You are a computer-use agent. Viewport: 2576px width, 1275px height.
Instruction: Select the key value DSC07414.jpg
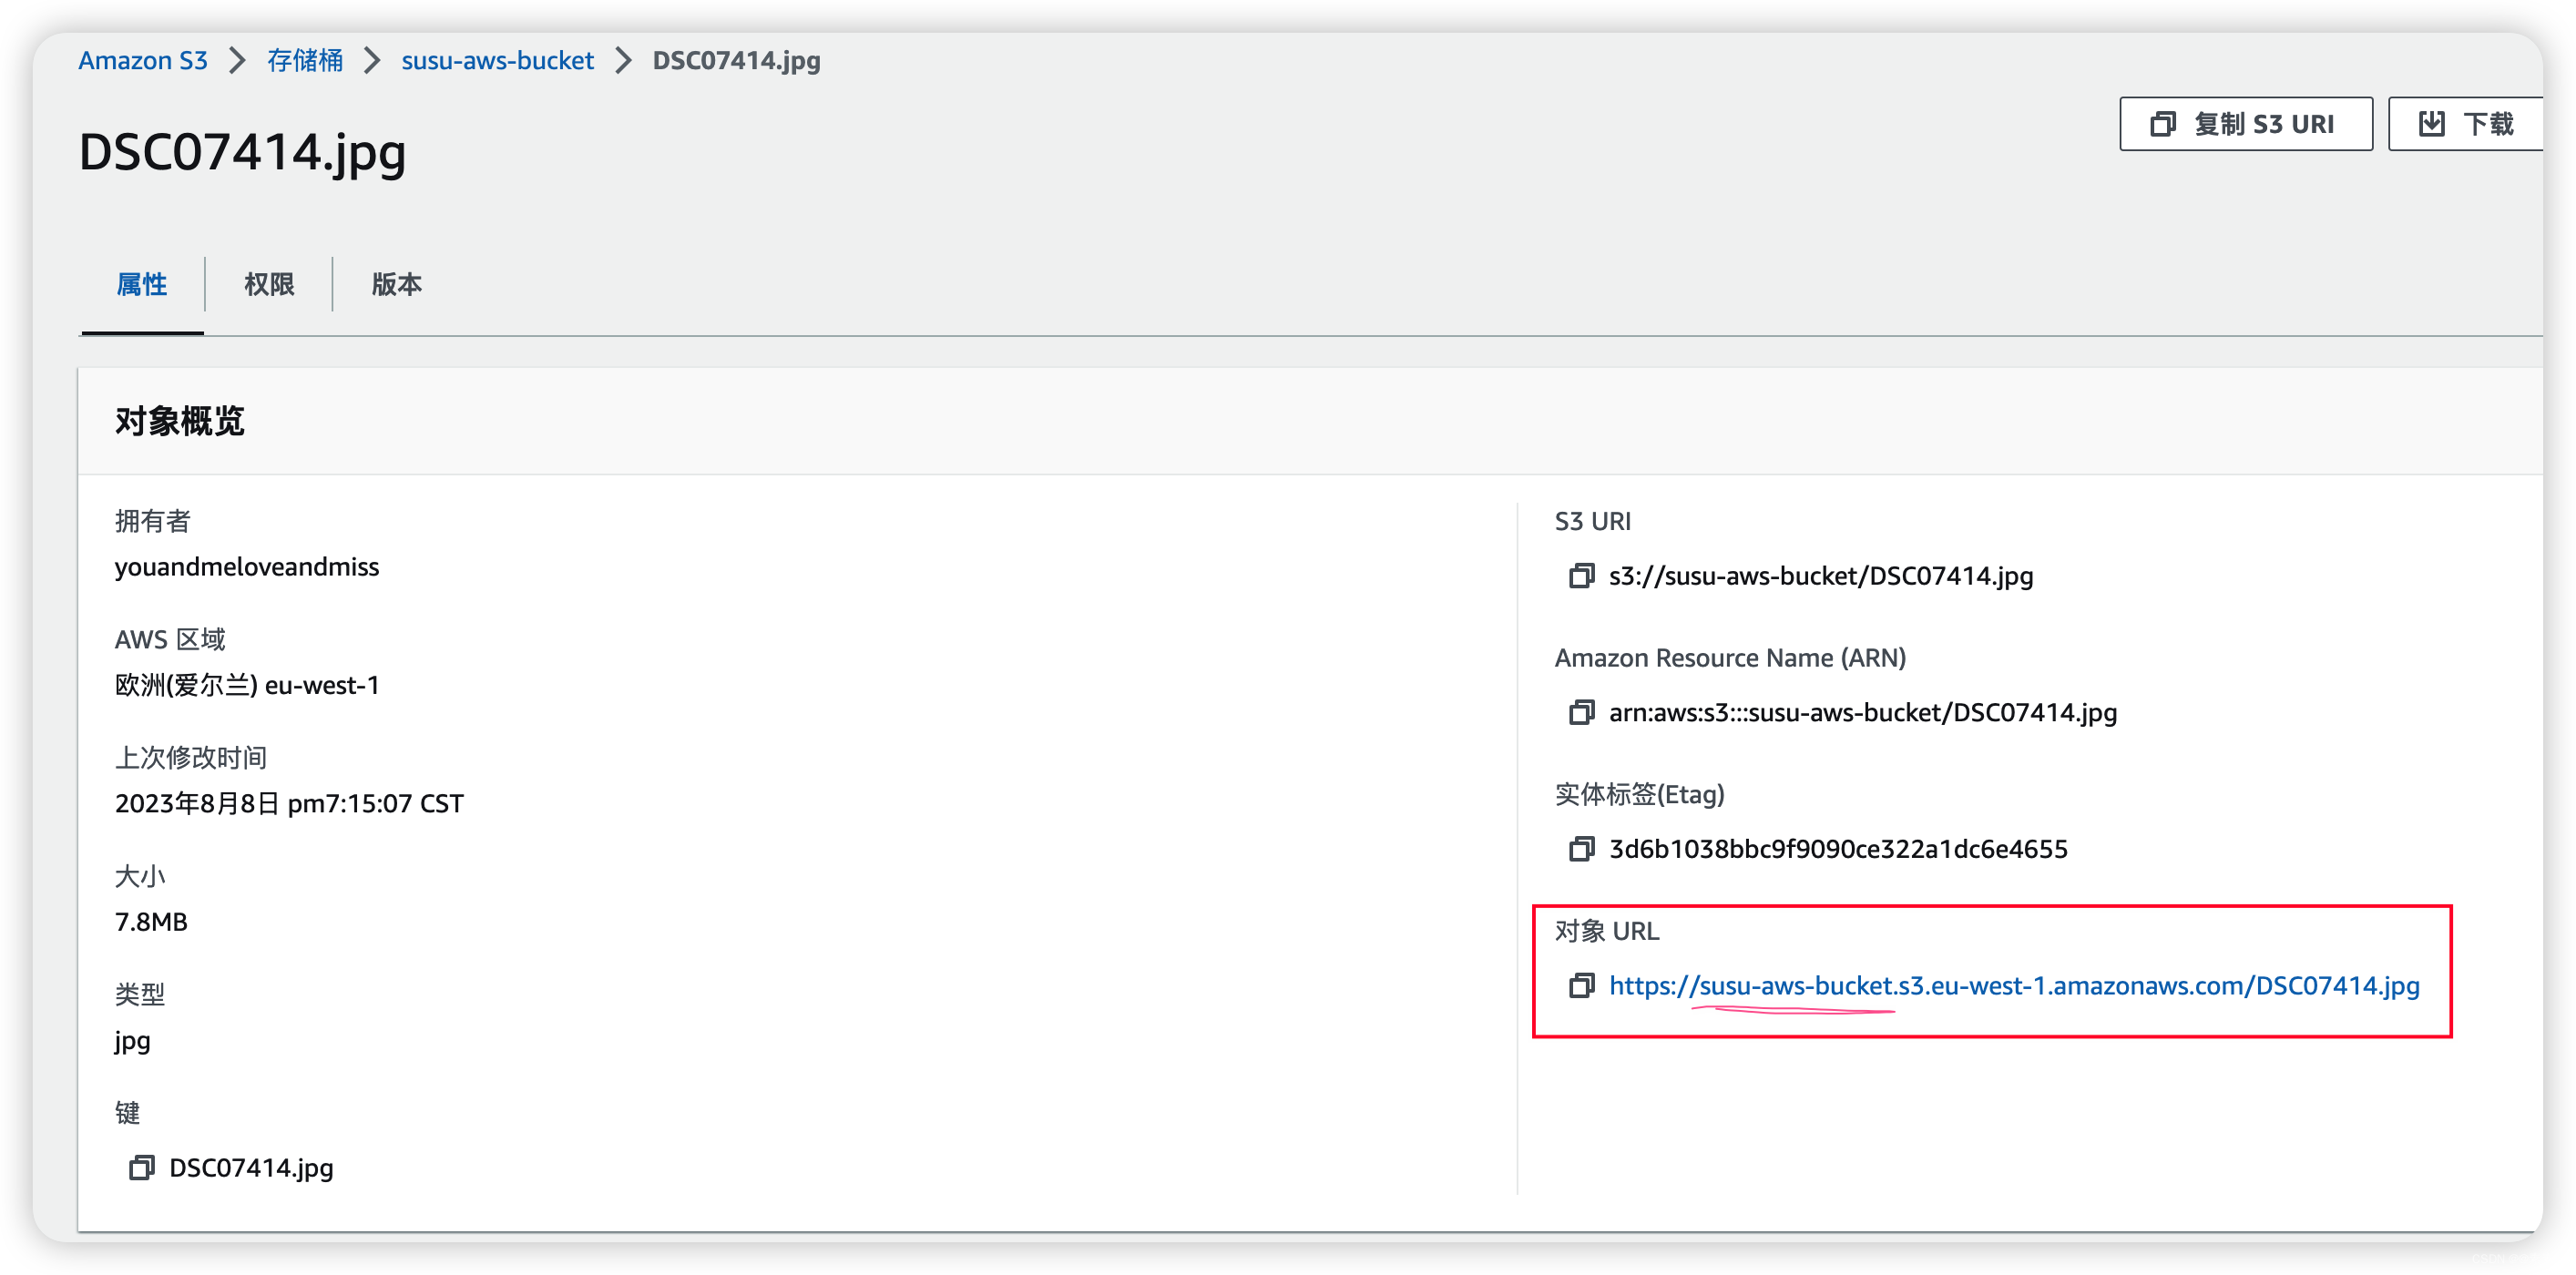(251, 1168)
